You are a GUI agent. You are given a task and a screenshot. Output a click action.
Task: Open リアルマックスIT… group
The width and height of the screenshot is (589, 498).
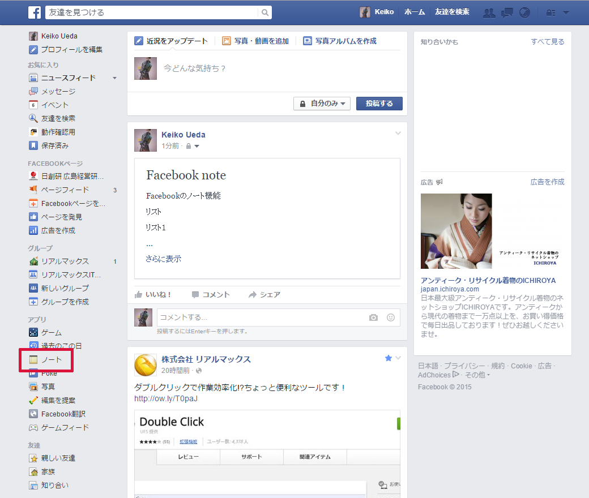(65, 274)
